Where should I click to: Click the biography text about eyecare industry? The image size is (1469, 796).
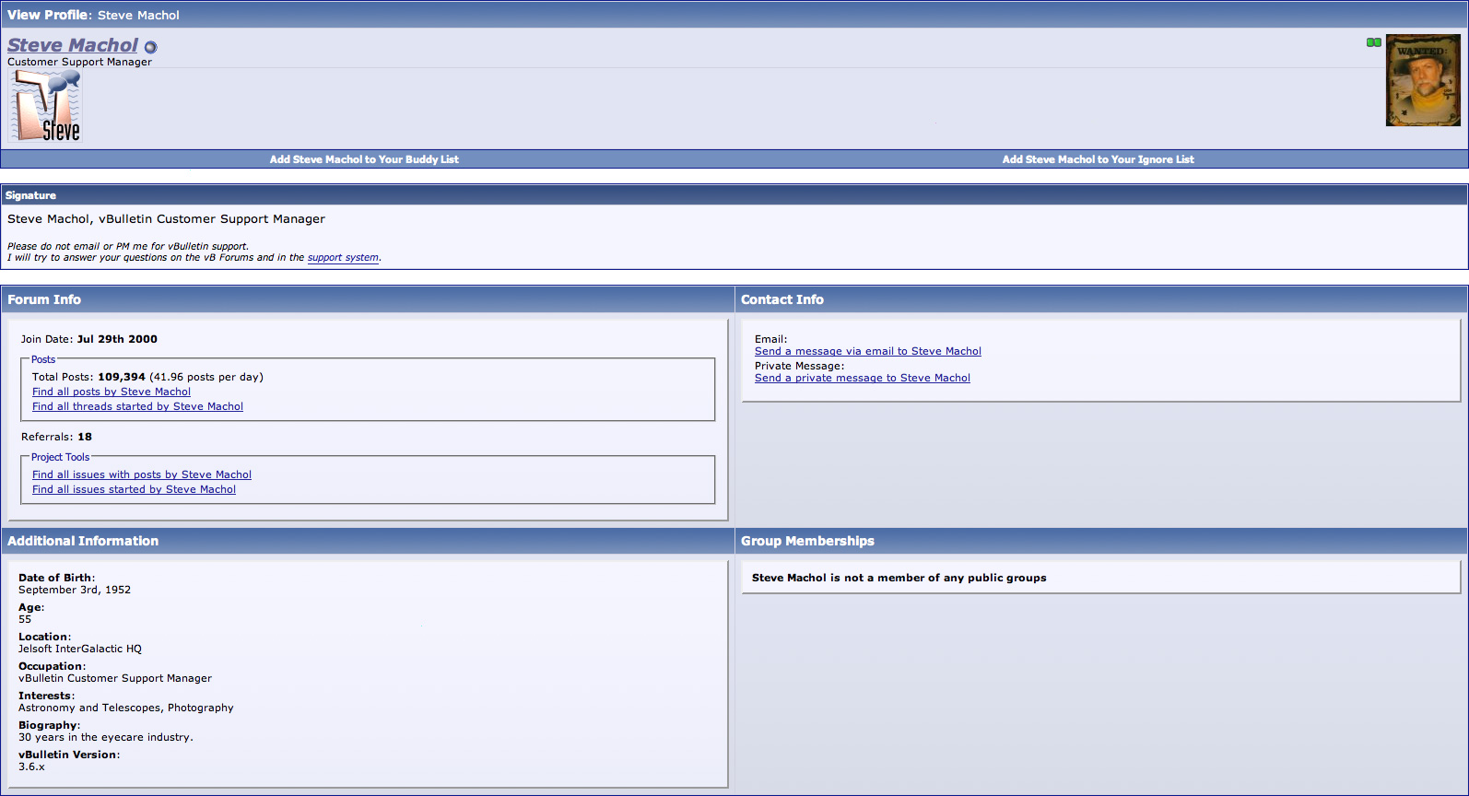[106, 737]
